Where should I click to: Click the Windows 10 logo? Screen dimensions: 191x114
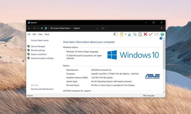[133, 55]
